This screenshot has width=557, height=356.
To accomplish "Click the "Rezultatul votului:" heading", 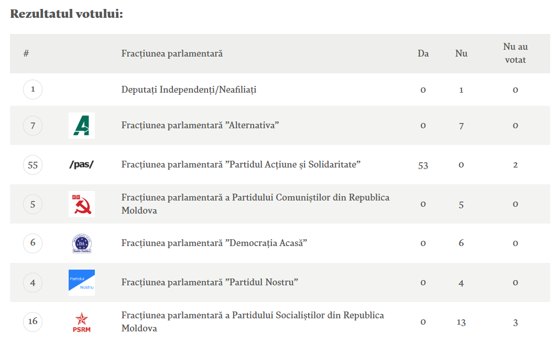I will (x=67, y=14).
